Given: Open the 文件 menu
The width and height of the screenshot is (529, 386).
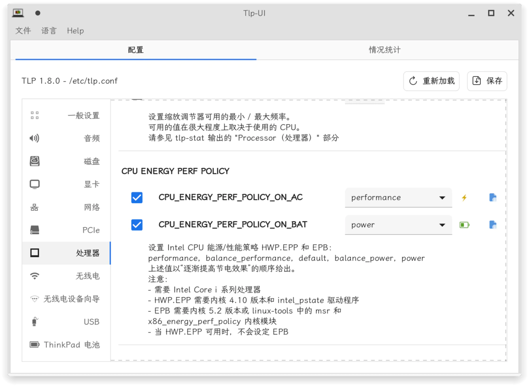Looking at the screenshot, I should point(23,31).
